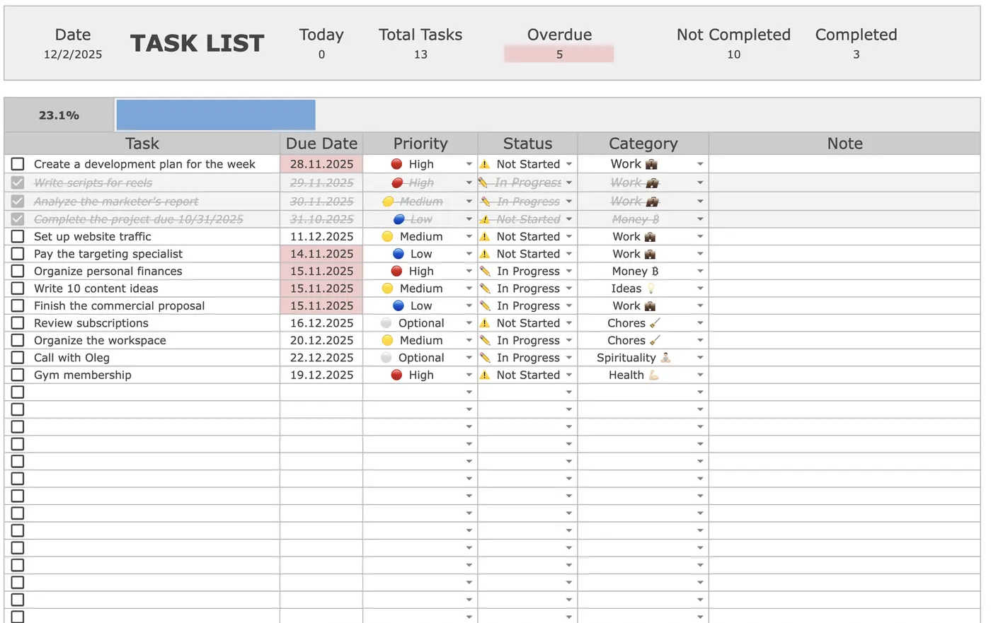Complete the Gym membership task checkbox
The image size is (991, 623).
(18, 375)
